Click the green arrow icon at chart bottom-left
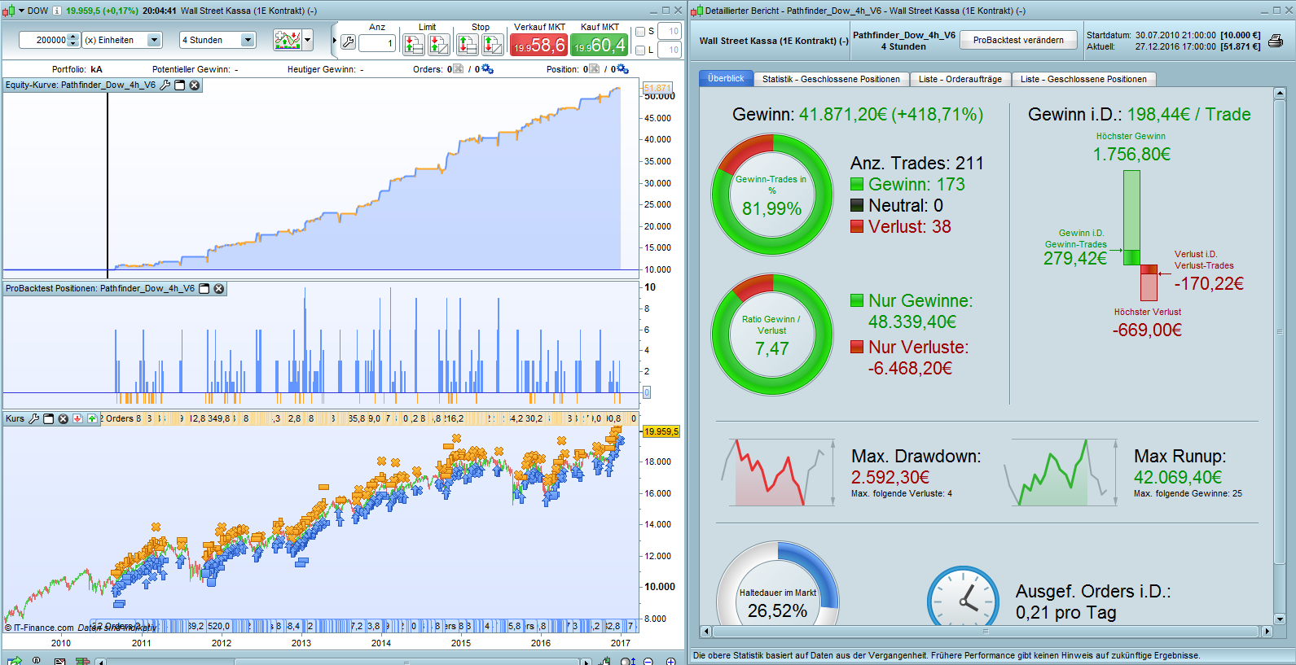1296x665 pixels. tap(14, 661)
